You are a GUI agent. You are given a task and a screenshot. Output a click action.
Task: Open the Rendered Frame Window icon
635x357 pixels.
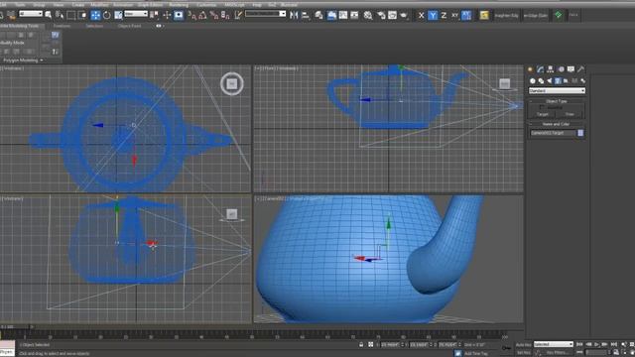[x=393, y=16]
